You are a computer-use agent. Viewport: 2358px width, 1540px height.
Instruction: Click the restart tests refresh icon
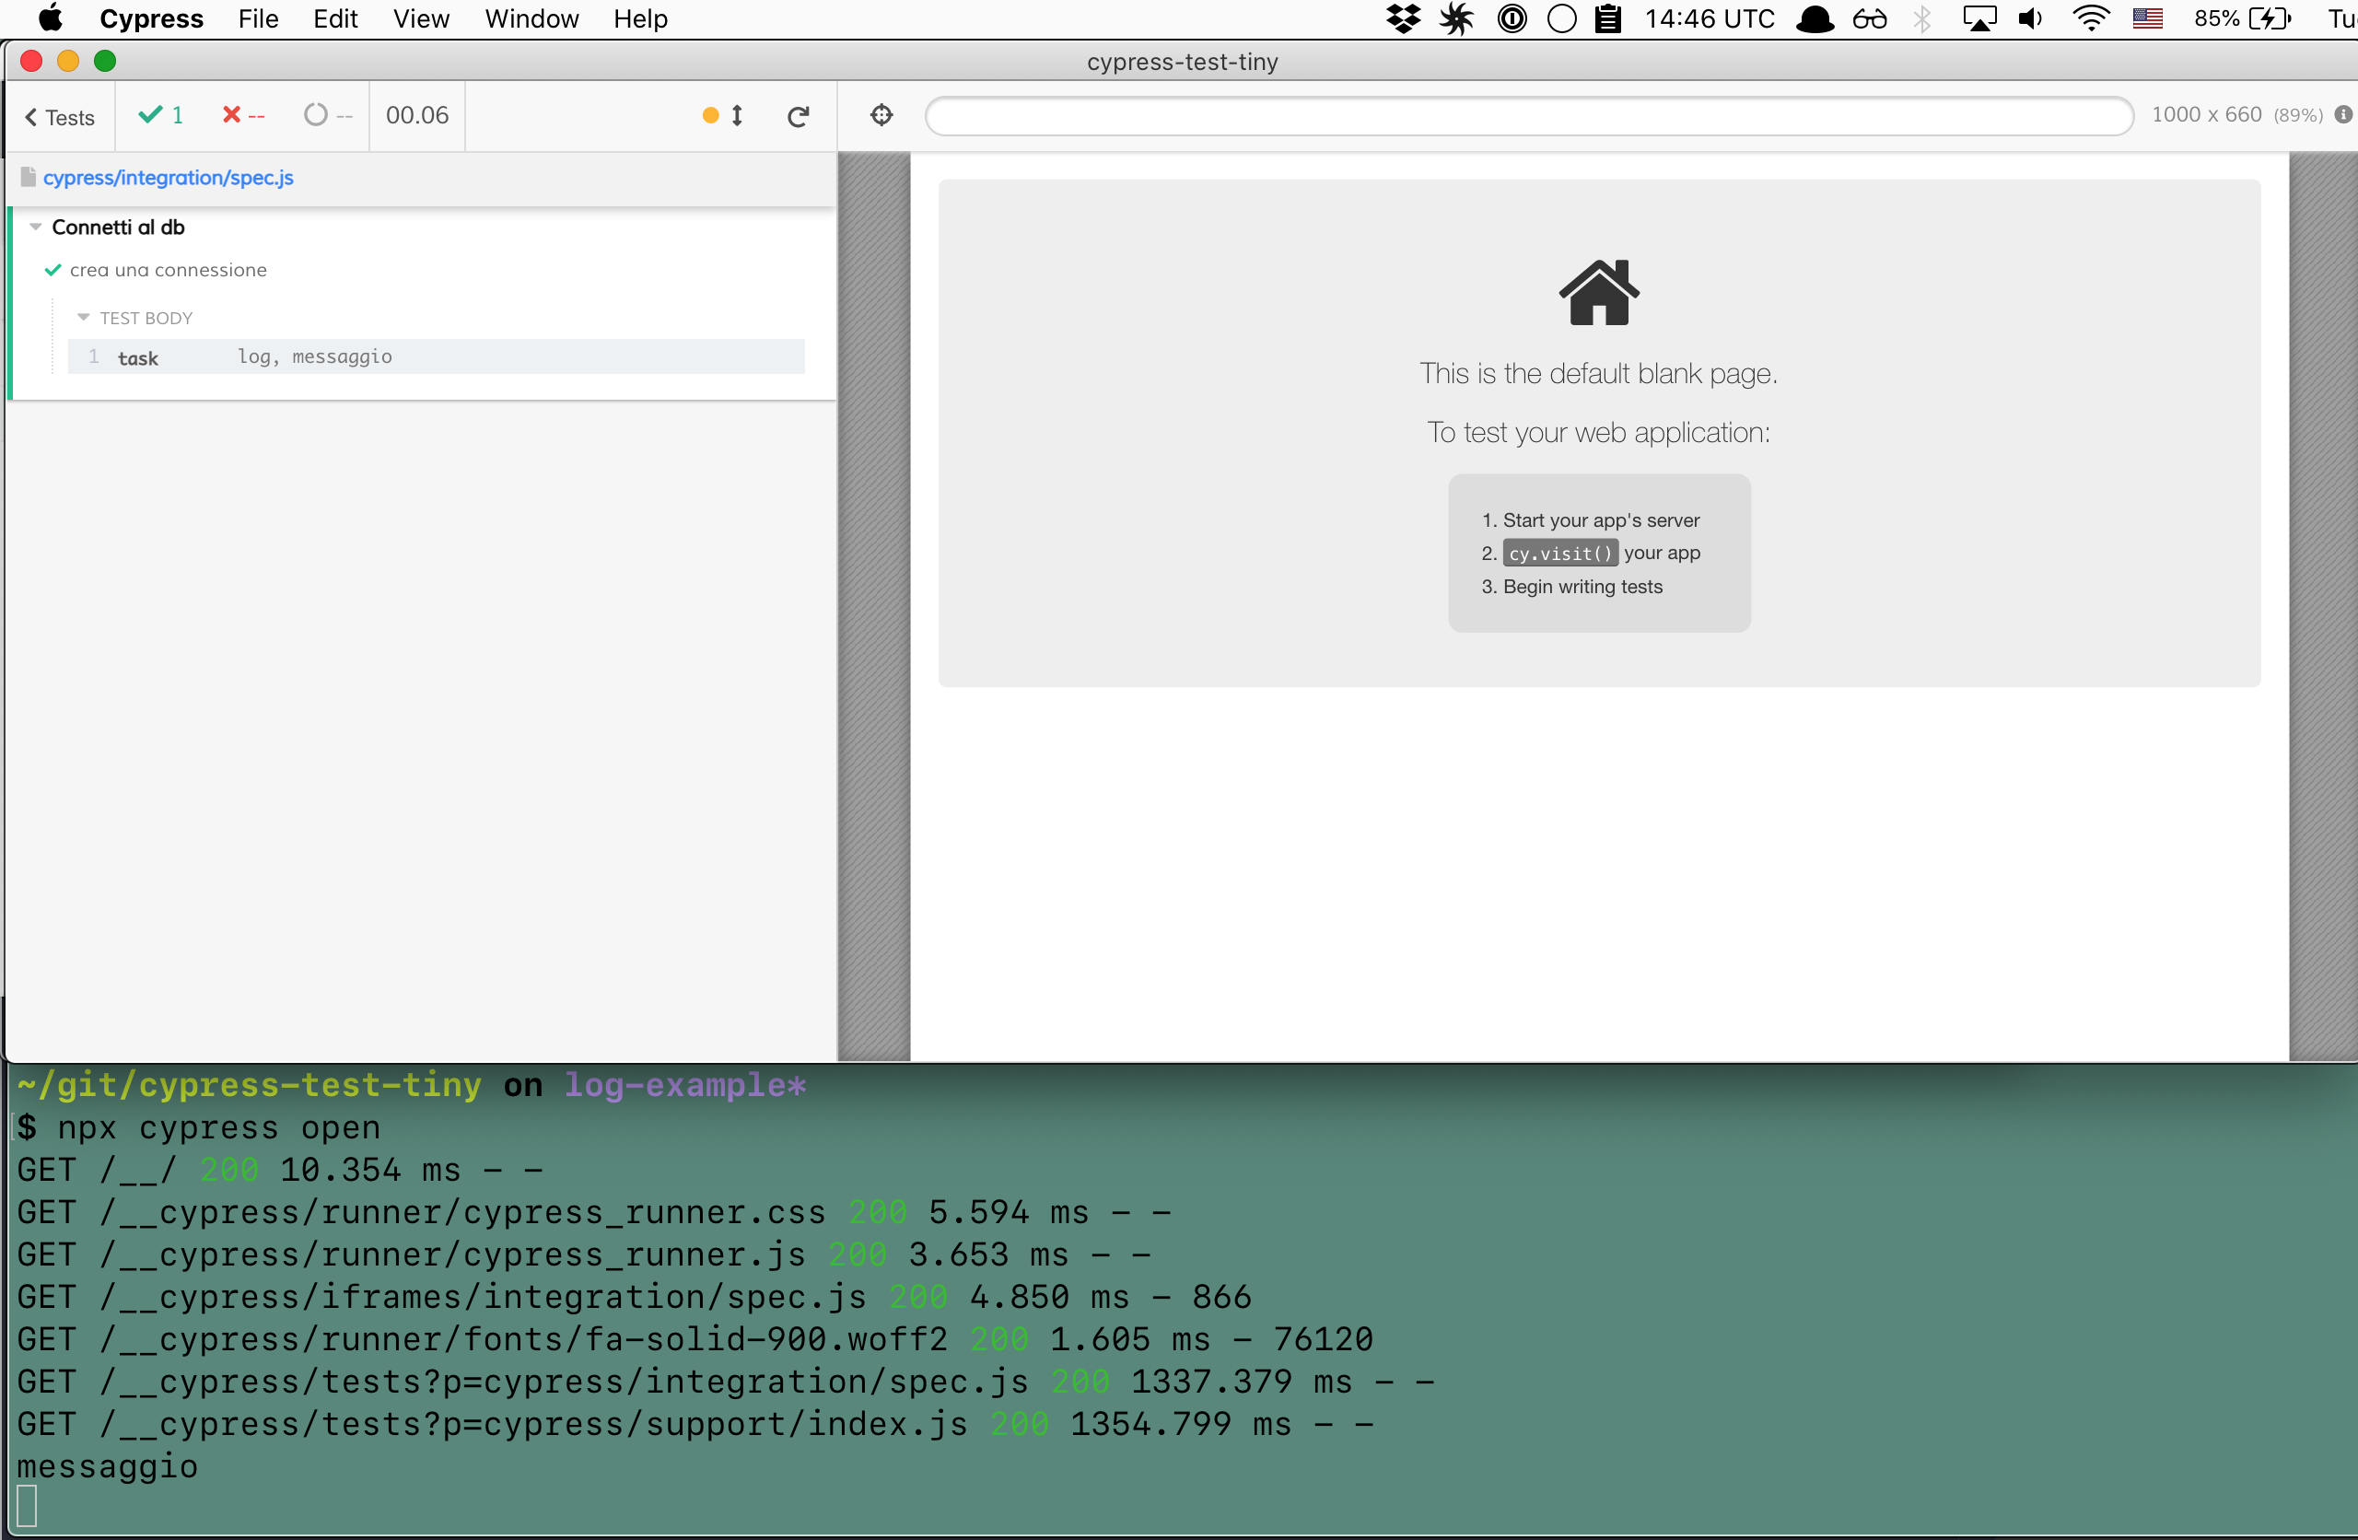(799, 115)
